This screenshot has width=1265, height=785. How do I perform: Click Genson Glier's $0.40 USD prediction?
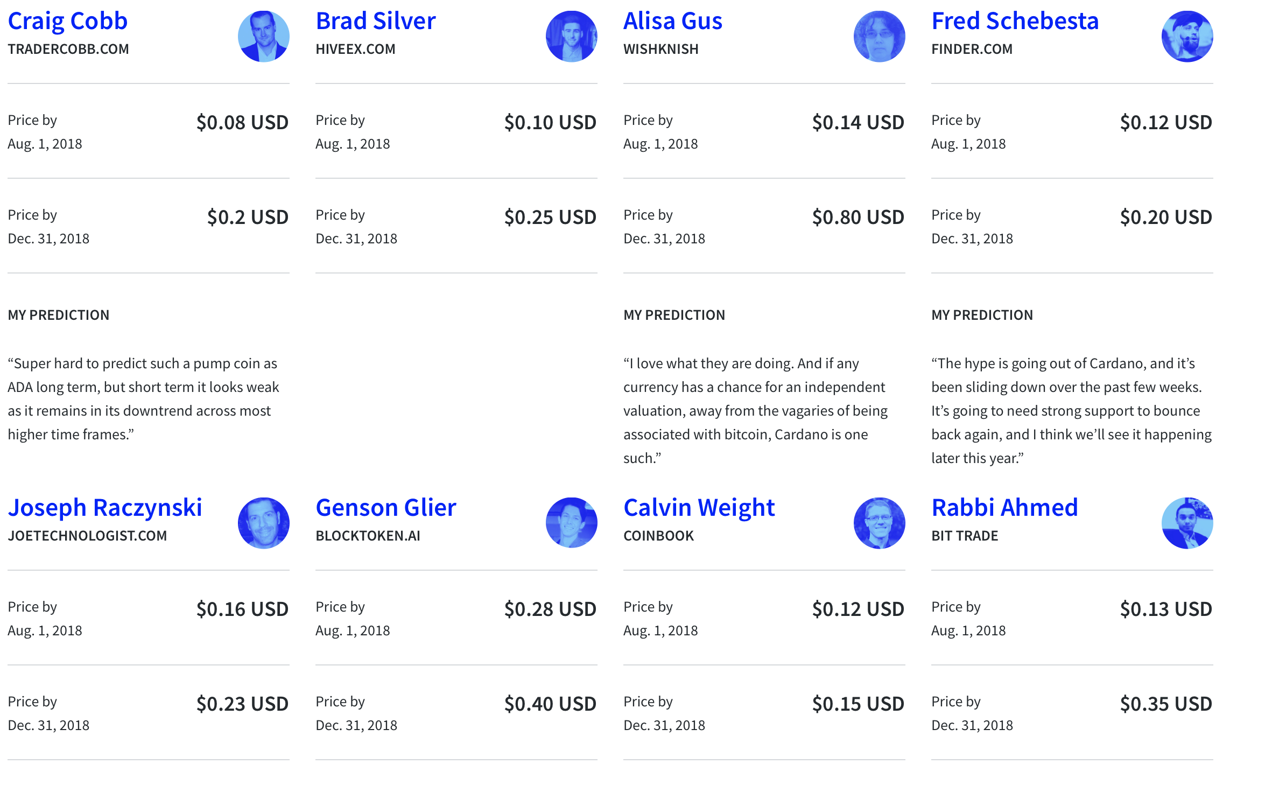(550, 704)
